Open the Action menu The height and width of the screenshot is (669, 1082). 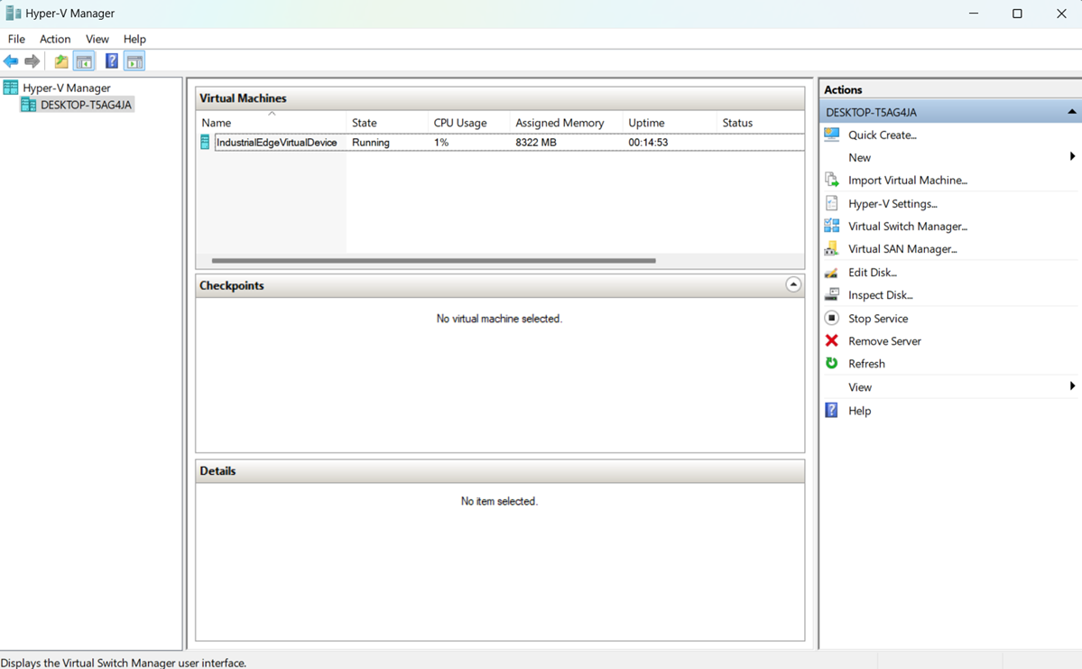[55, 39]
